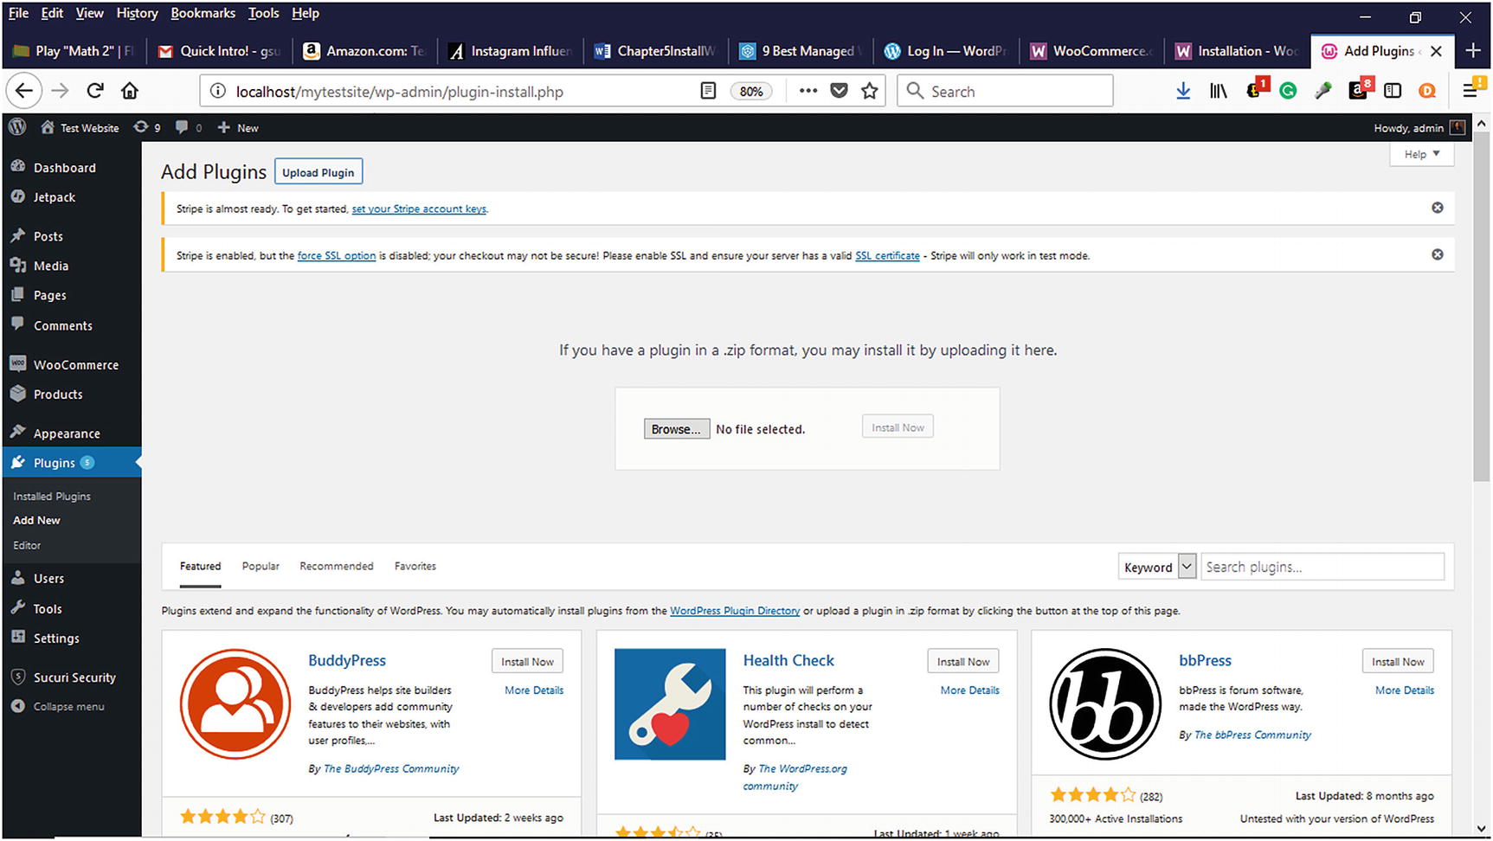
Task: Click the BuddyPress plugin logo
Action: (x=235, y=704)
